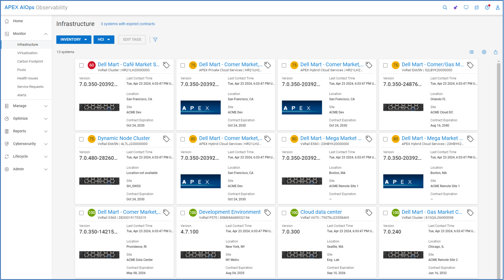Open Carbon Footprint page
This screenshot has height=280, width=504.
point(30,61)
